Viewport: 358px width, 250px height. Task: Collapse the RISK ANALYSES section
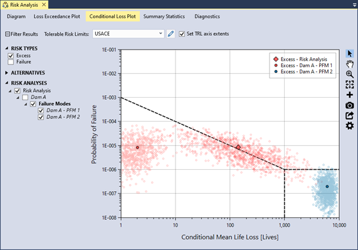(7, 83)
